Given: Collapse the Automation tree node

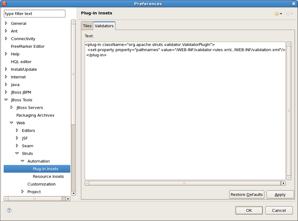Looking at the screenshot, I should (22, 161).
